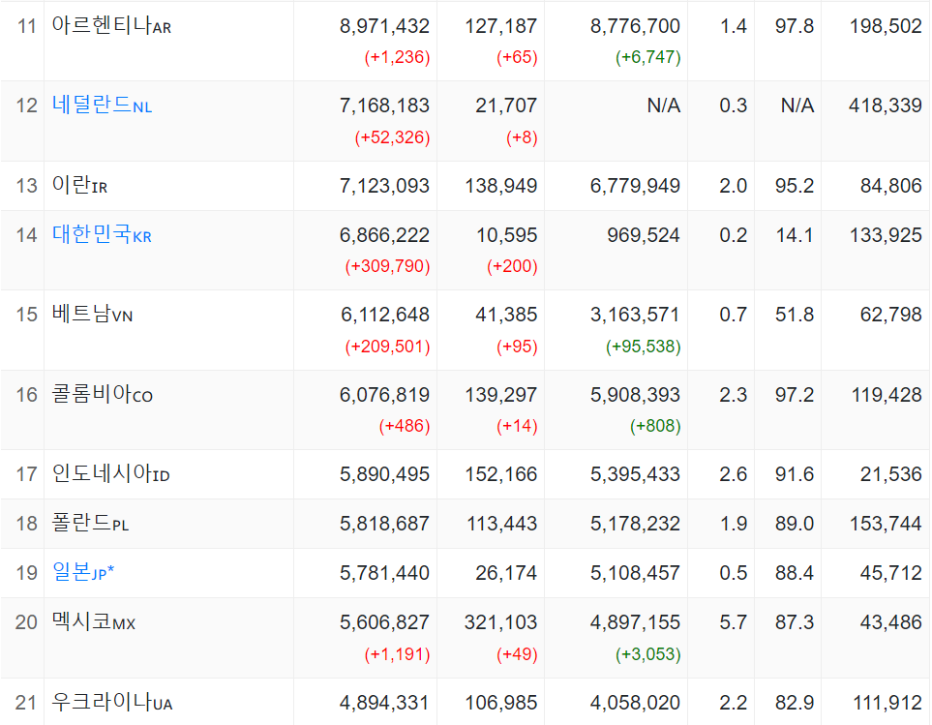Select the 콜롬비아 CO country name

point(103,395)
